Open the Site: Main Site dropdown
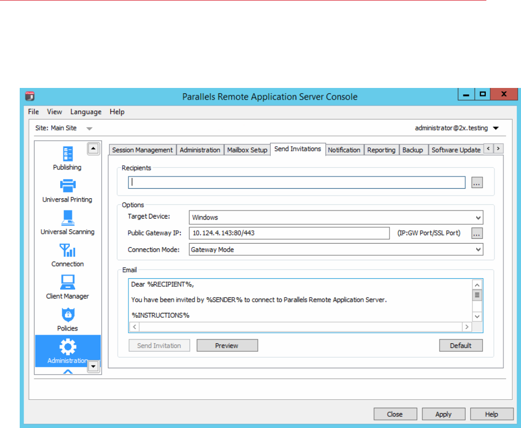The height and width of the screenshot is (428, 521). pyautogui.click(x=89, y=128)
